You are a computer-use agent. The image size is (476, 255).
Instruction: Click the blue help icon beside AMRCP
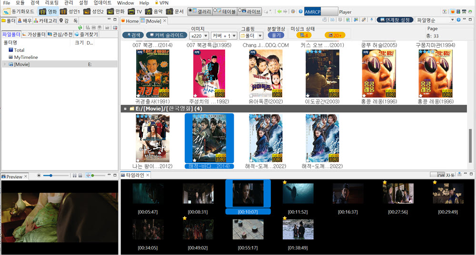coord(300,11)
